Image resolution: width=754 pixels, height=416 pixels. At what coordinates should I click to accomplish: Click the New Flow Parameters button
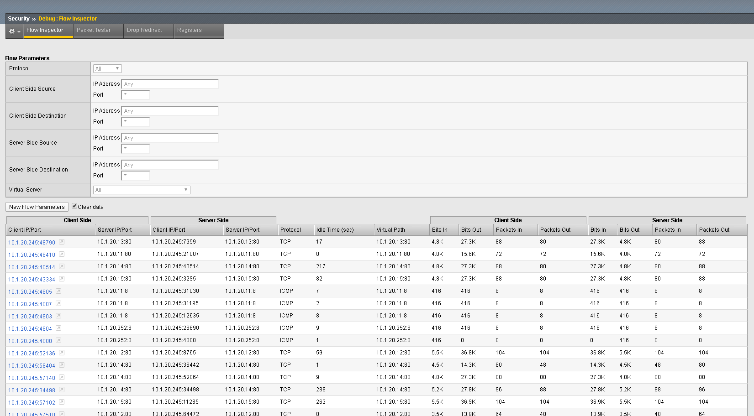click(x=37, y=207)
